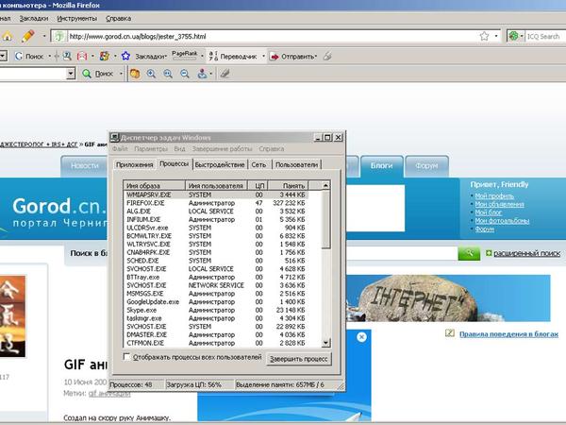The image size is (566, 425).
Task: Click the Отправить toolbar button
Action: (293, 56)
